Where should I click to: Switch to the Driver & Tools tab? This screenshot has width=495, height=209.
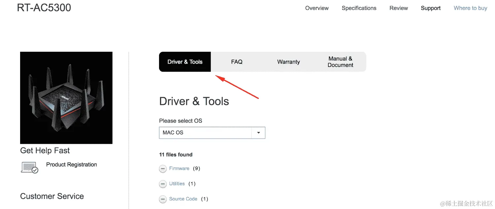185,62
